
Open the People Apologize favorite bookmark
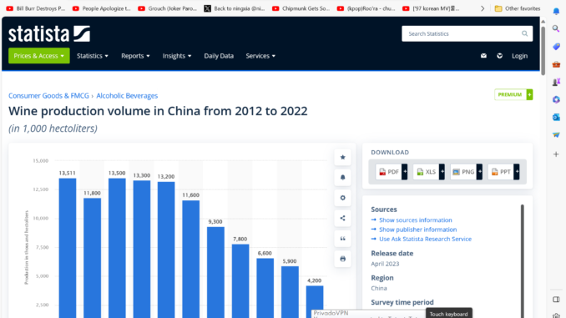(102, 8)
